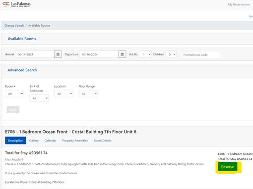The image size is (253, 189).
Task: Click Available Rooms breadcrumb text
Action: click(39, 26)
